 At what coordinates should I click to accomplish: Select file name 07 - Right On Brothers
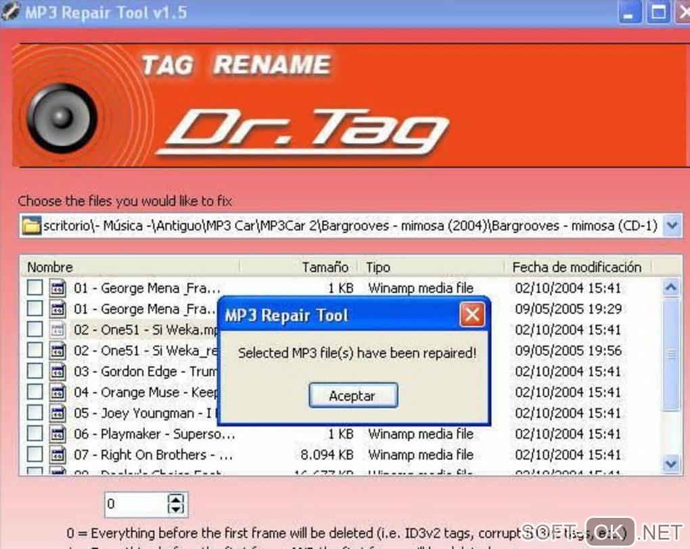click(x=153, y=454)
